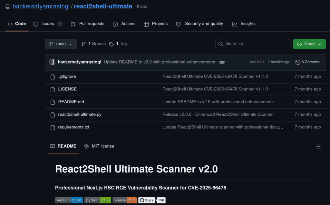Open README.md row commit message link

[218, 102]
